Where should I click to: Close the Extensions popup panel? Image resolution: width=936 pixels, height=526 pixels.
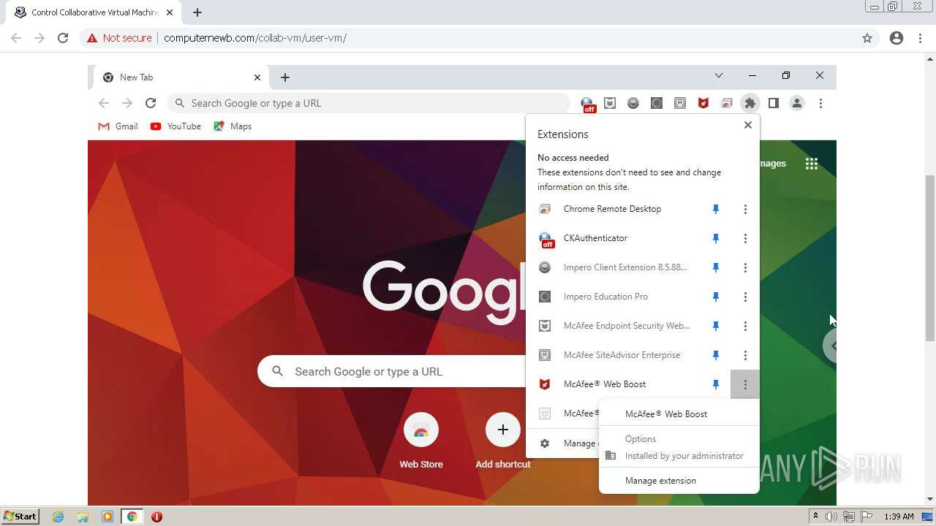pos(747,125)
